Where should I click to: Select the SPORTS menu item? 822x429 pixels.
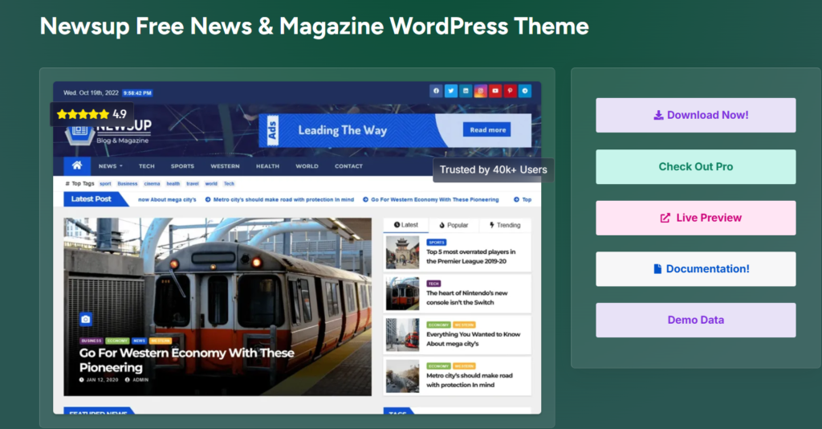(182, 166)
